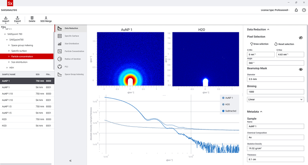Click the Draw selection button

pyautogui.click(x=259, y=44)
